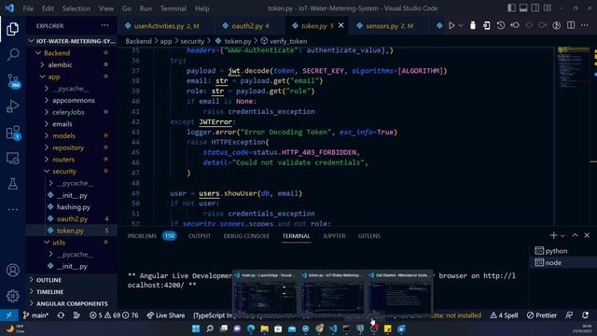The image size is (597, 336).
Task: Click main* branch in status bar
Action: click(x=35, y=315)
